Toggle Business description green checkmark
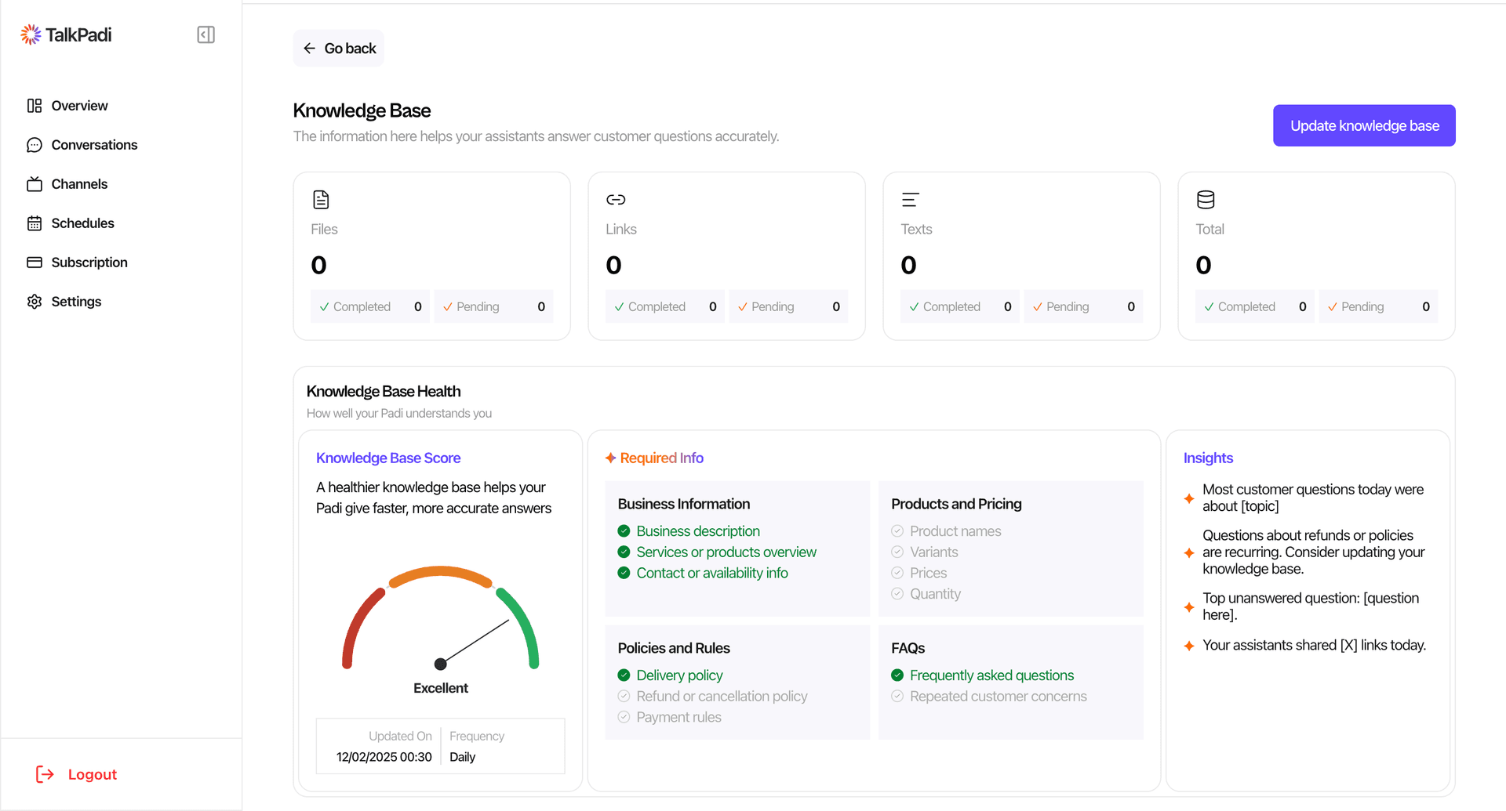This screenshot has height=811, width=1506. 624,531
